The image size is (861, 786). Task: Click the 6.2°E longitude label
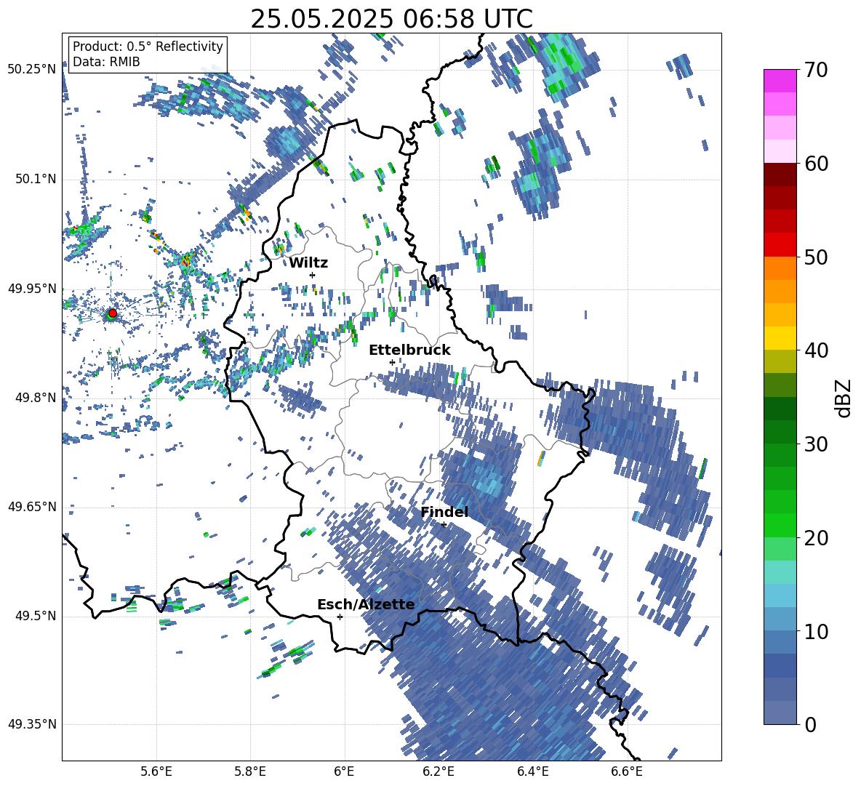pyautogui.click(x=438, y=771)
